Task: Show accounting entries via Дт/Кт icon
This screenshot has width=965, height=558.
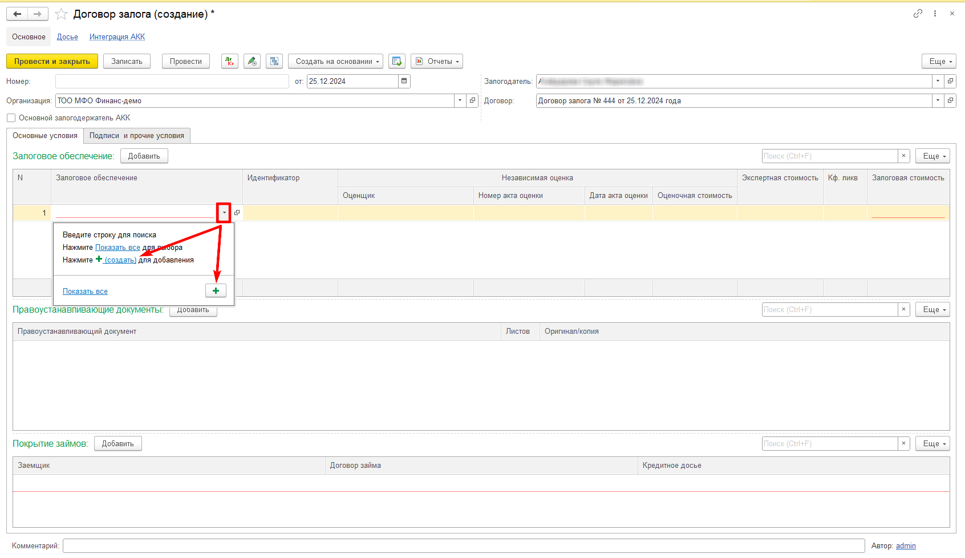Action: (230, 61)
